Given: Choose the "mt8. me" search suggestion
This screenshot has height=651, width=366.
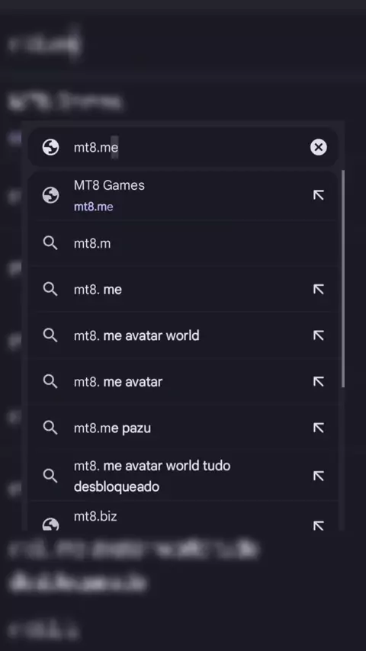Looking at the screenshot, I should coord(183,289).
